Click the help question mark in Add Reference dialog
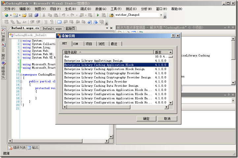238x158 pixels. click(x=173, y=36)
